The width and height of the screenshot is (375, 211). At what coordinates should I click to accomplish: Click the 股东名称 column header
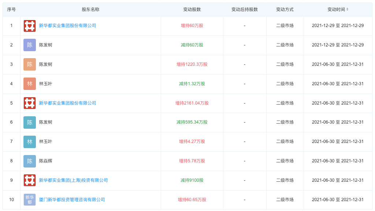click(89, 10)
